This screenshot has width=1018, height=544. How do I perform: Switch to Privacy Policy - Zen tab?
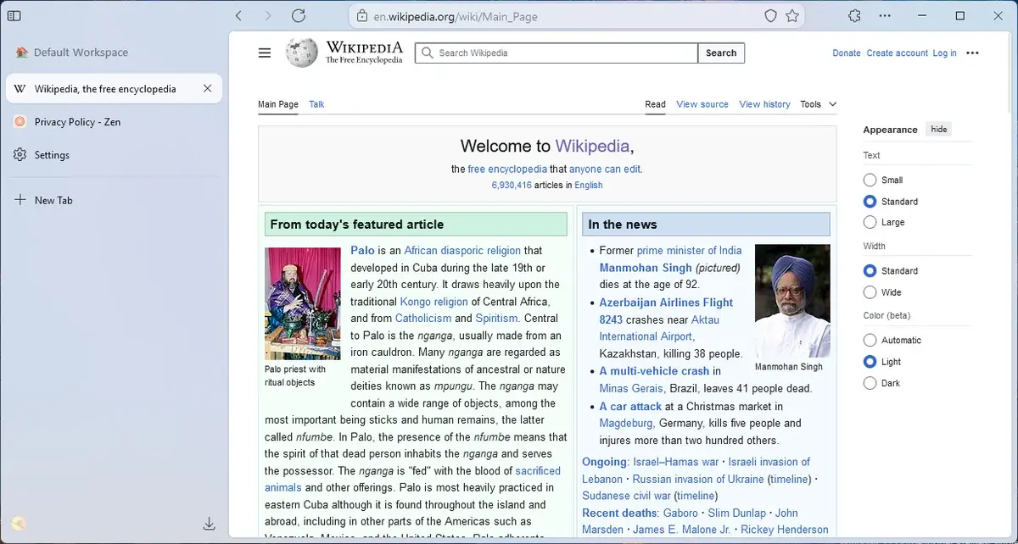tap(114, 122)
